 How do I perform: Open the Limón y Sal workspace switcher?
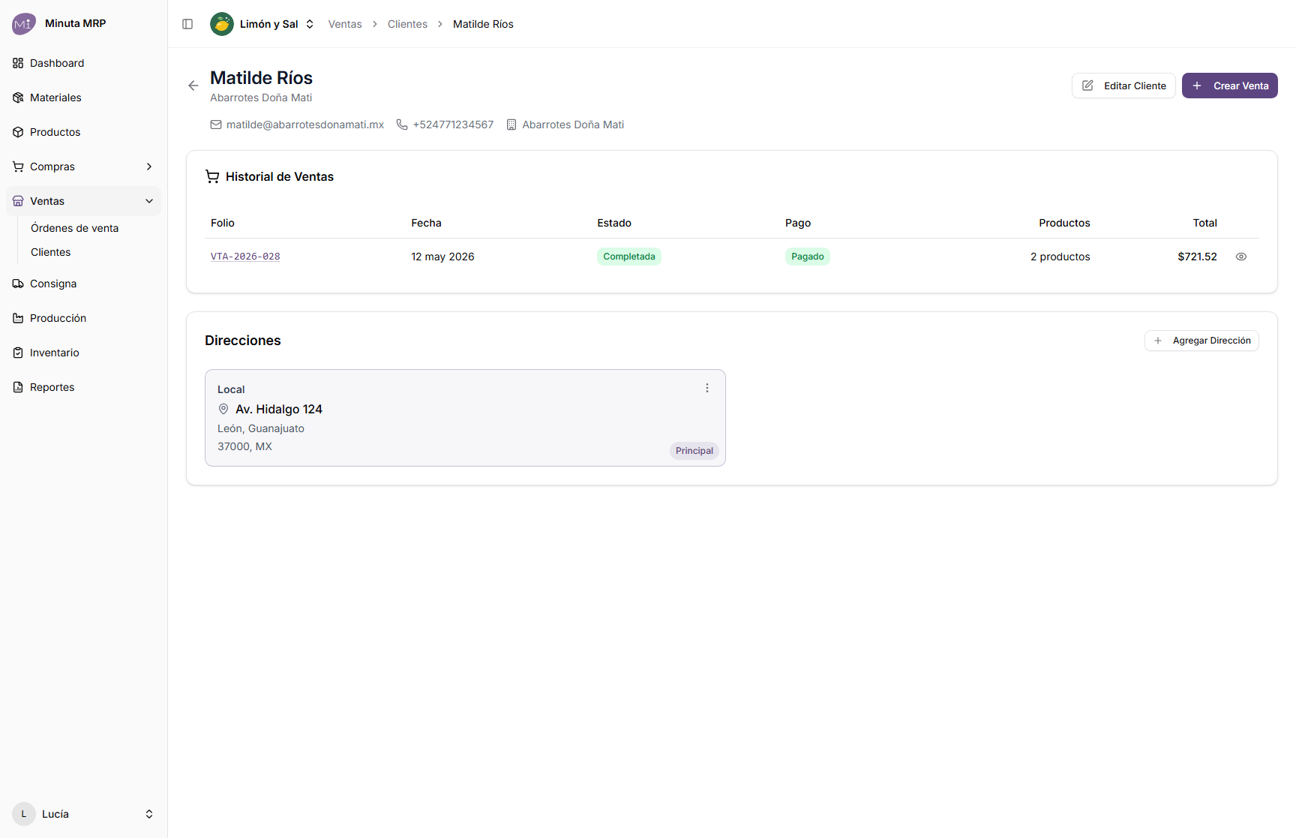point(262,24)
